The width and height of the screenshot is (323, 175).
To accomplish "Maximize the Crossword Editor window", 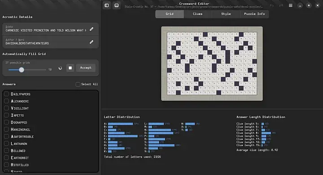I will 309,5.
